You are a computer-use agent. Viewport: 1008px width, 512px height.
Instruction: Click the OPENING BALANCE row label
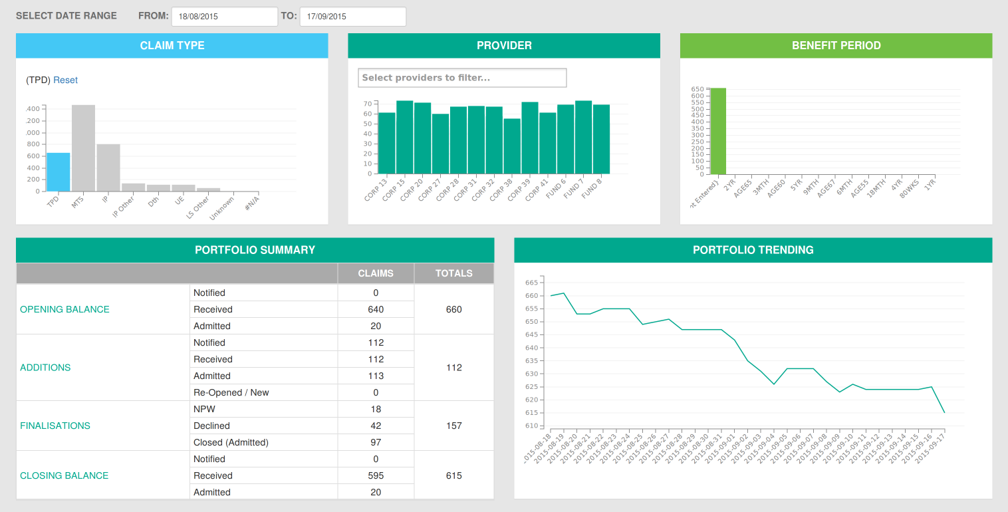point(64,309)
